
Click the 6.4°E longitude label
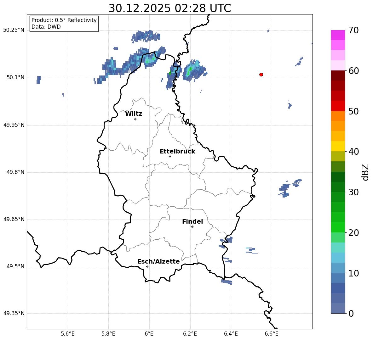coord(231,334)
